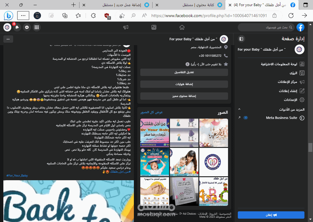
Task: Open Edge settings and more menu
Action: (x=23, y=16)
